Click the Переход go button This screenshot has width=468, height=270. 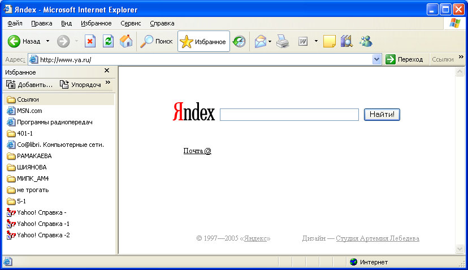[405, 59]
